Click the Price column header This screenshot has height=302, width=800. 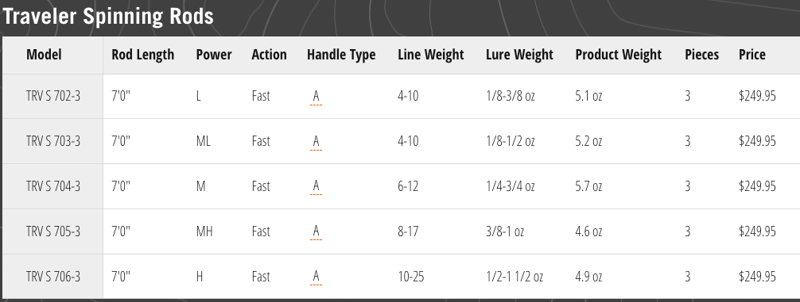pos(752,55)
